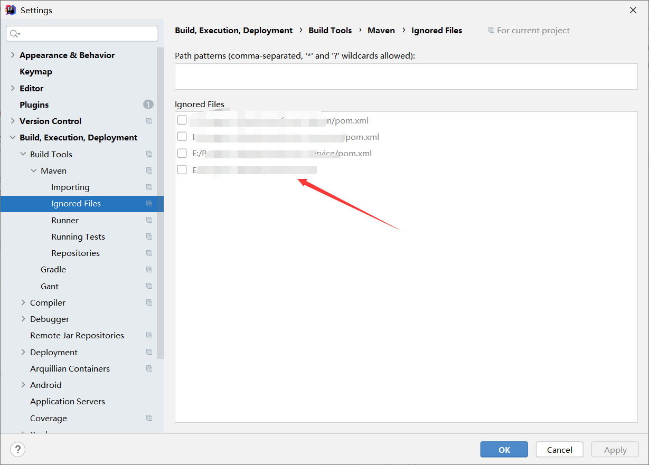The height and width of the screenshot is (465, 649).
Task: Click the settings tree vertical scrollbar
Action: point(160,203)
